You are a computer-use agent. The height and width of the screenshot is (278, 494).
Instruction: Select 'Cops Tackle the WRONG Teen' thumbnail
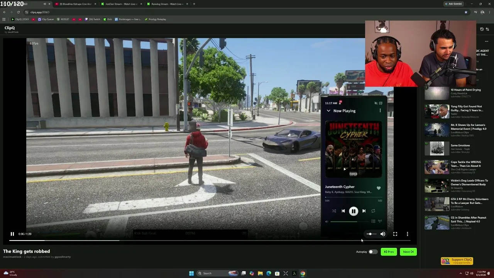pos(437,167)
